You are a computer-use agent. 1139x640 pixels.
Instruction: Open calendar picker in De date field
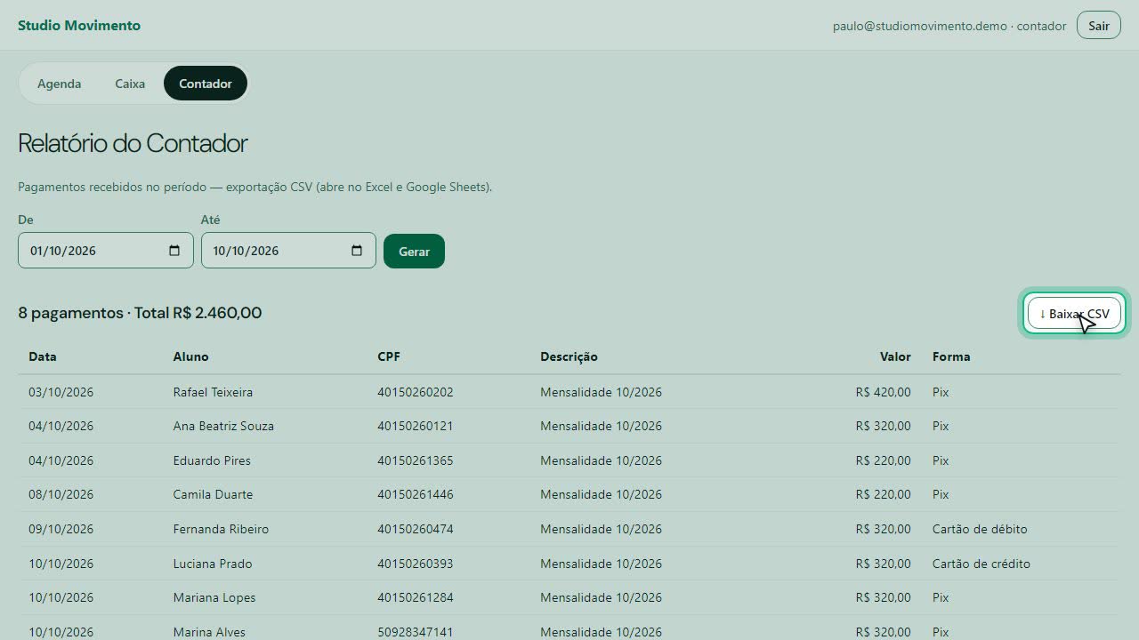[174, 251]
